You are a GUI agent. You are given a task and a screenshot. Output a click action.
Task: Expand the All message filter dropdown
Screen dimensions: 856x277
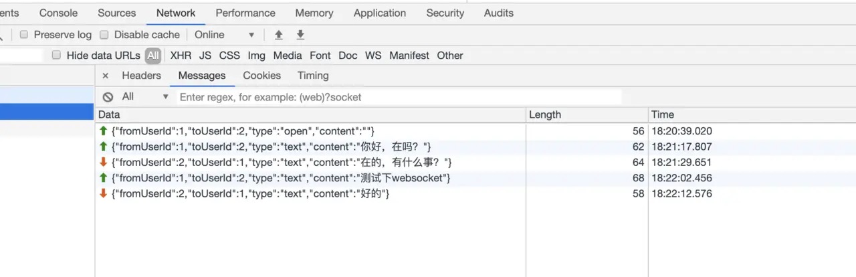tap(145, 97)
